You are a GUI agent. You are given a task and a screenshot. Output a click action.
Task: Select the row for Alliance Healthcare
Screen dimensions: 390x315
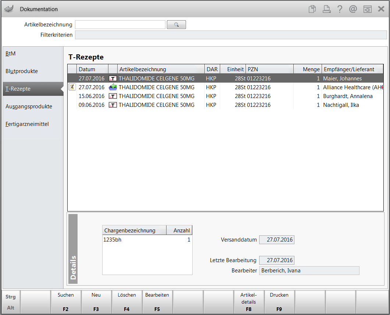click(225, 87)
